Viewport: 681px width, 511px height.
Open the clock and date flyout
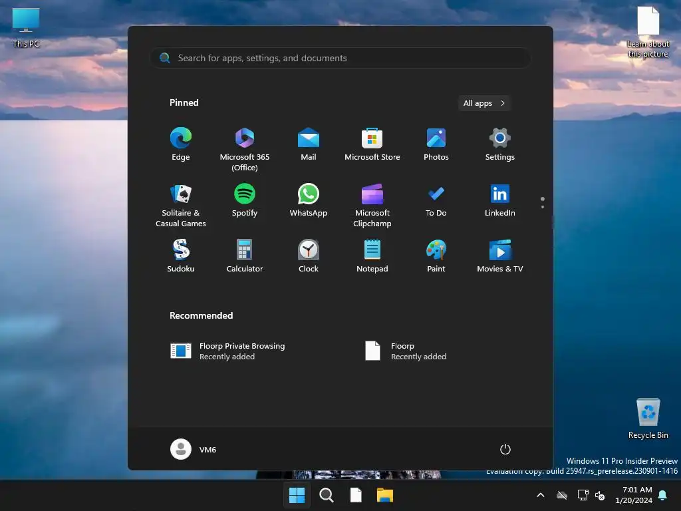634,495
